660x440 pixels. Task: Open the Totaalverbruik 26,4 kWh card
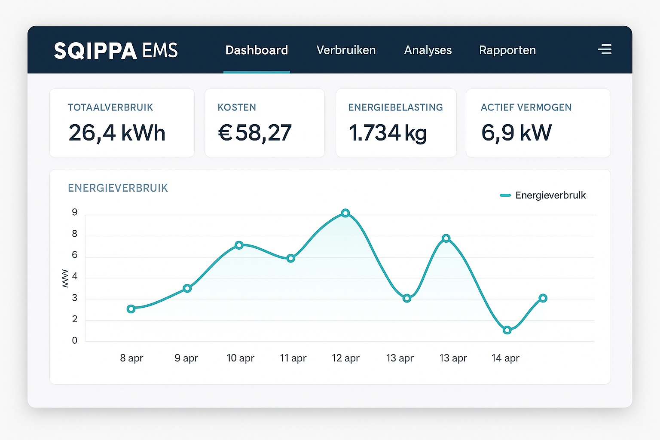tap(122, 123)
